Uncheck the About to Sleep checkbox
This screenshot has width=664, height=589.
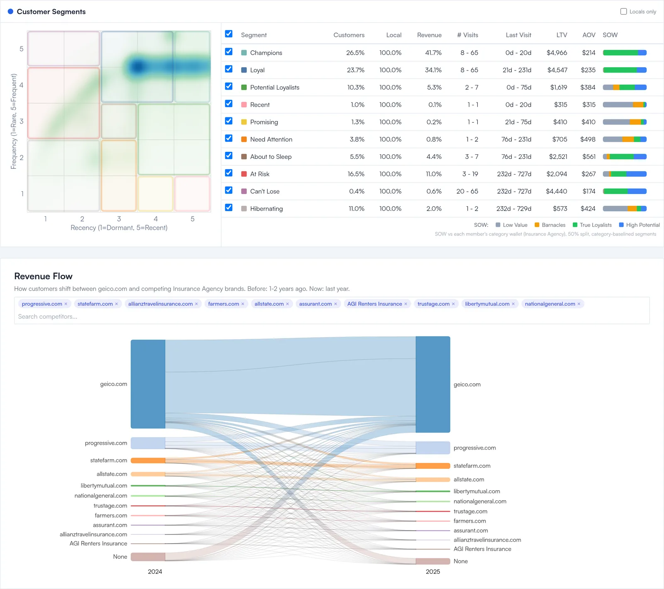pos(229,156)
